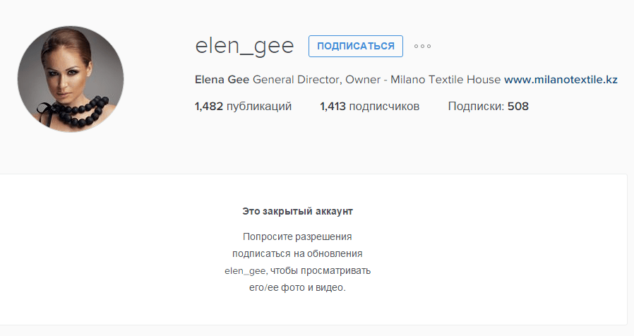Click the bold number 508
Image resolution: width=634 pixels, height=336 pixels.
[518, 107]
